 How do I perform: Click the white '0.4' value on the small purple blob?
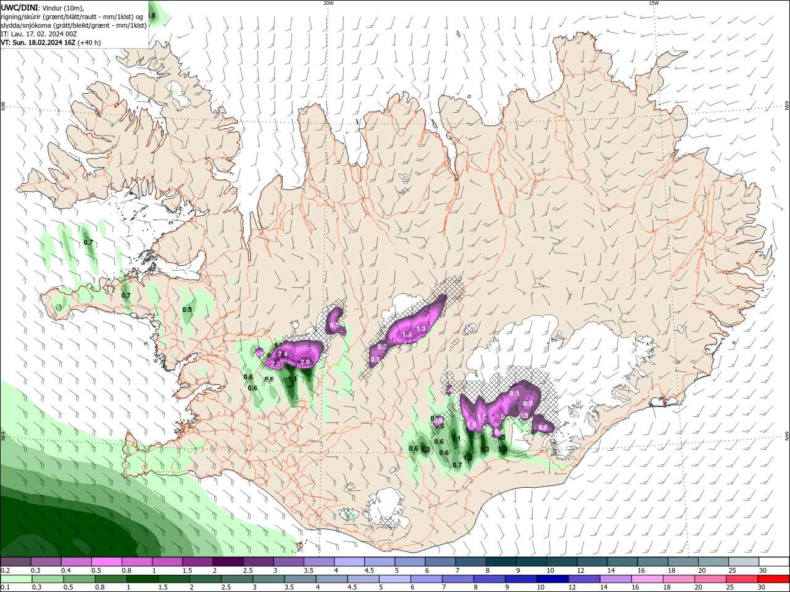pos(450,390)
